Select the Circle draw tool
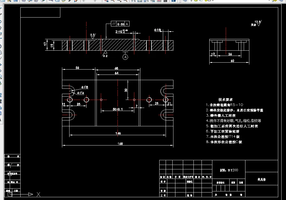Image resolution: width=286 pixels, height=200 pixels. 1,46
